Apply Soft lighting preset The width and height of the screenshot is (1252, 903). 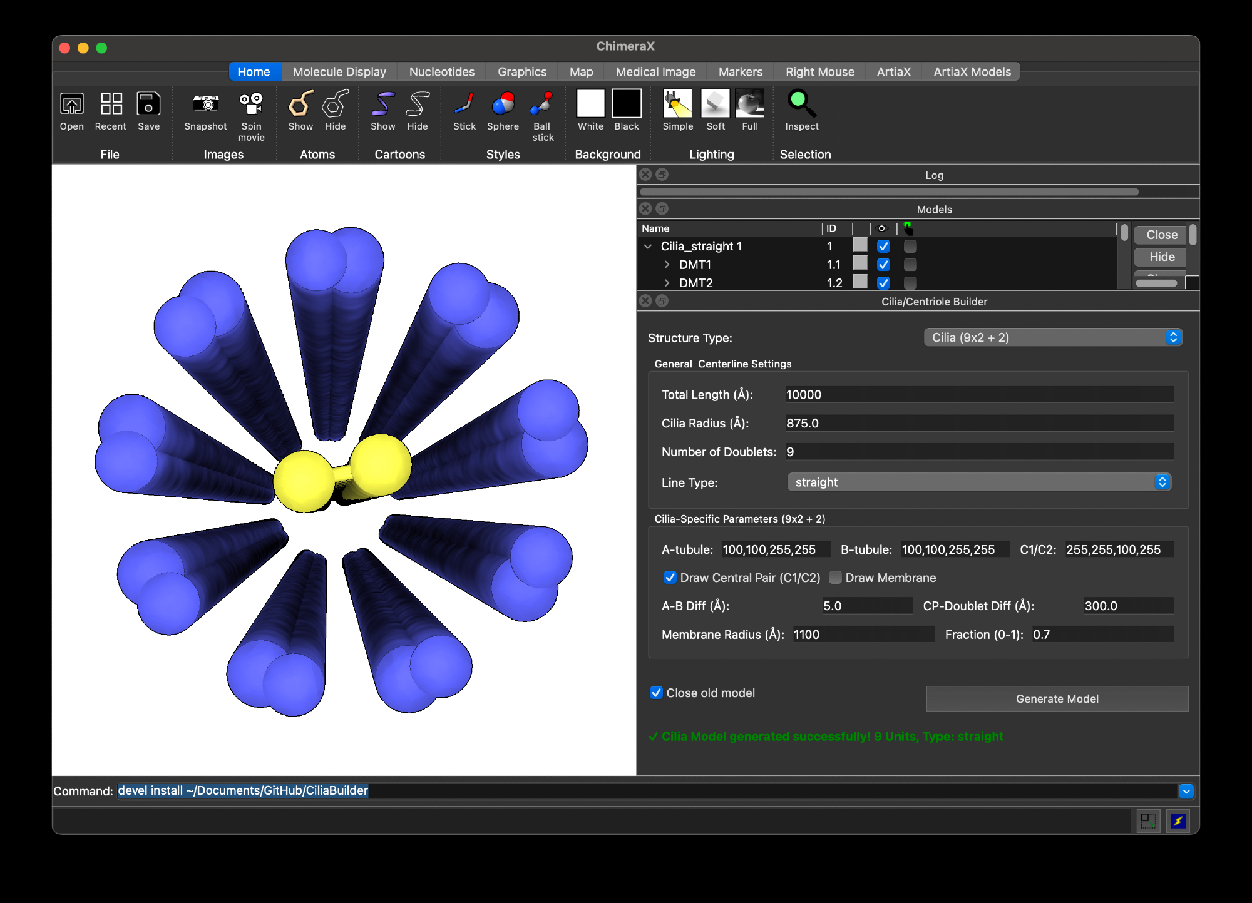pos(715,105)
